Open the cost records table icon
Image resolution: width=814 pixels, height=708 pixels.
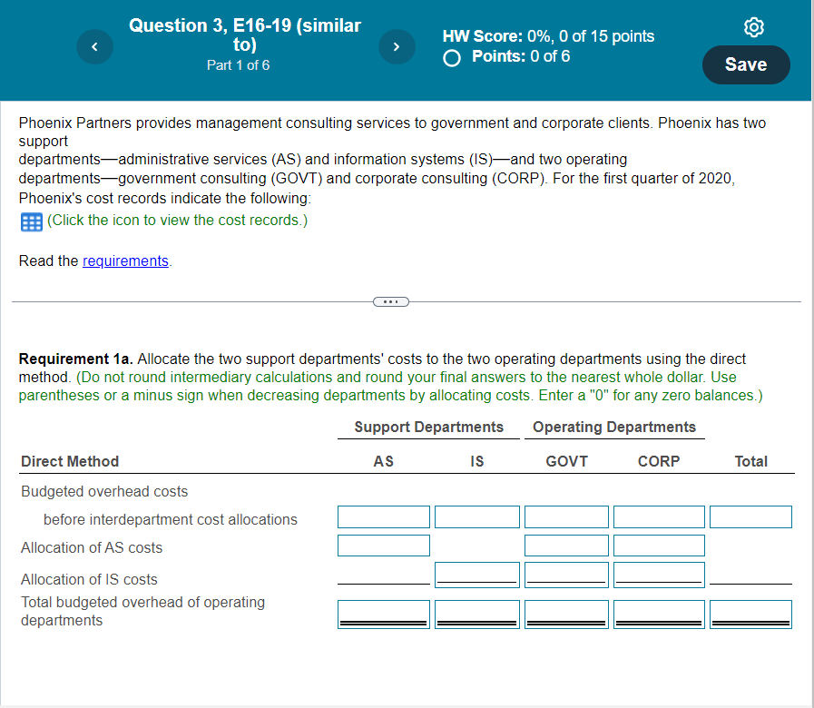(x=30, y=221)
